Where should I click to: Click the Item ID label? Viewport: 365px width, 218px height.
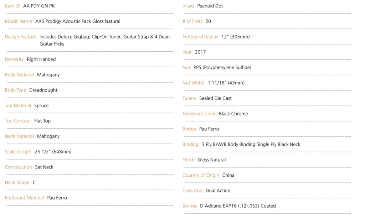12,6
